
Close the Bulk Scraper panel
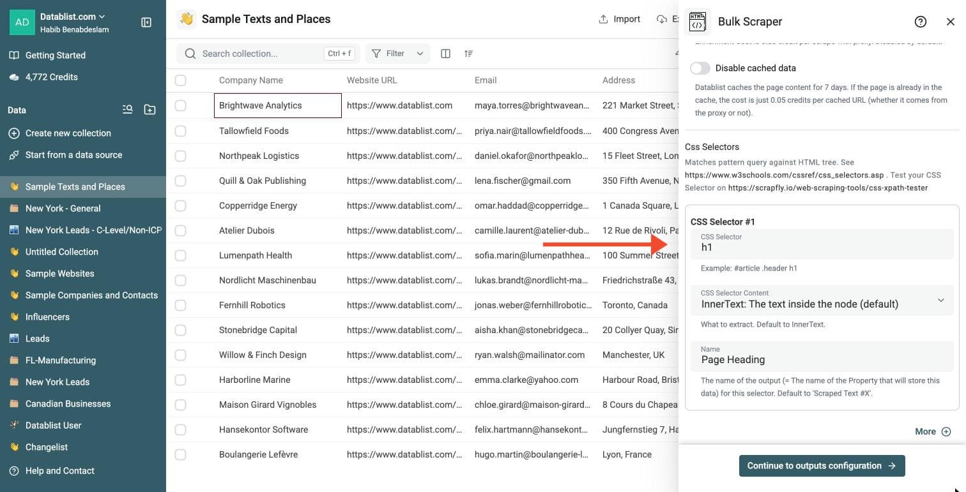[x=951, y=22]
